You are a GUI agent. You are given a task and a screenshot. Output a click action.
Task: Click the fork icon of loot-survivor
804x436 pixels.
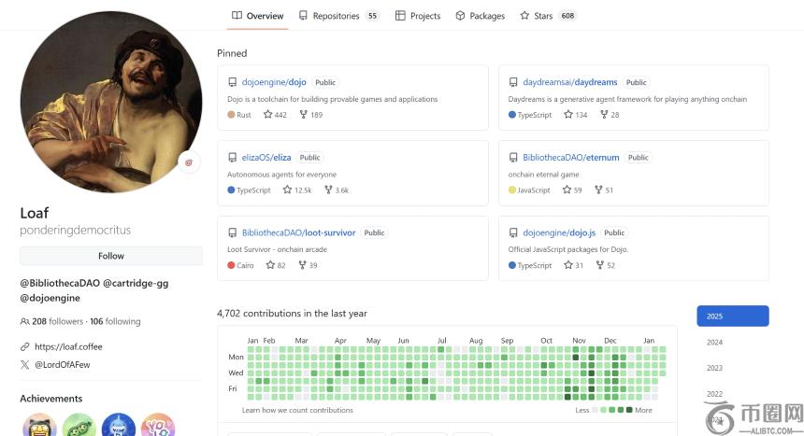point(302,265)
